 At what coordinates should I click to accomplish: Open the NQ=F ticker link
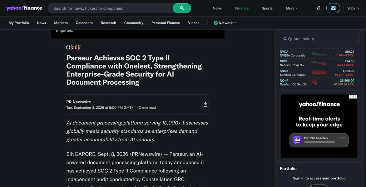pos(284,80)
